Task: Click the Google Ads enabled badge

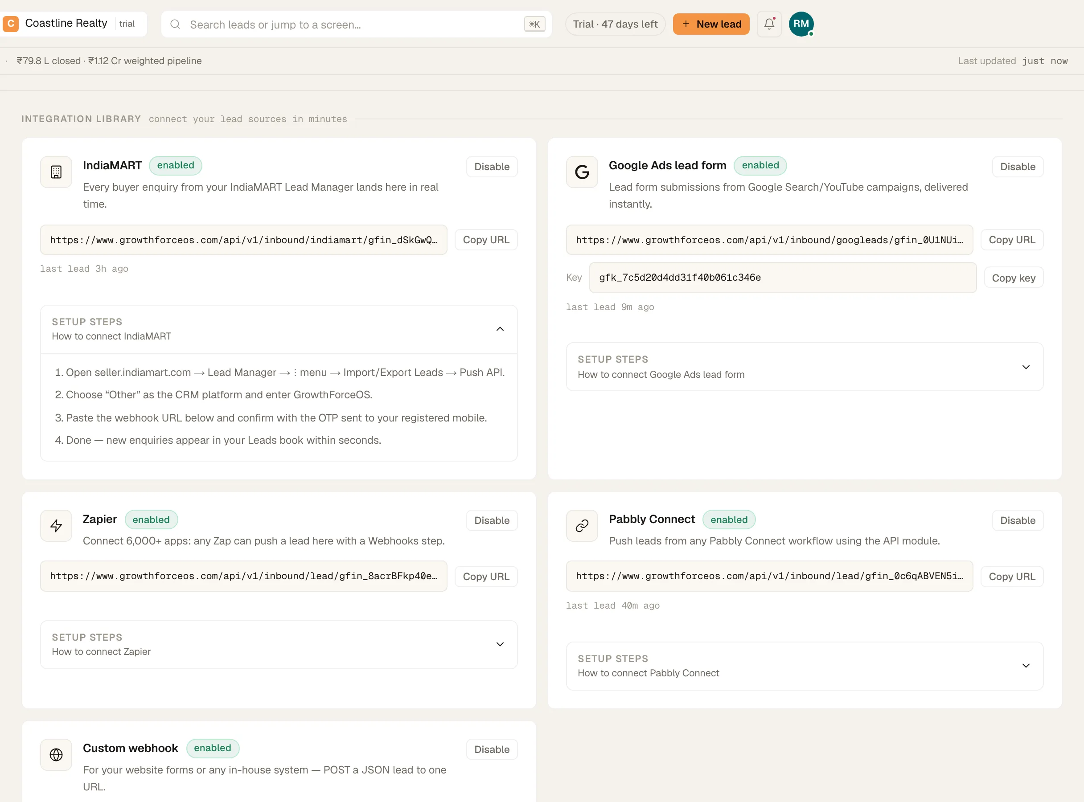Action: (760, 165)
